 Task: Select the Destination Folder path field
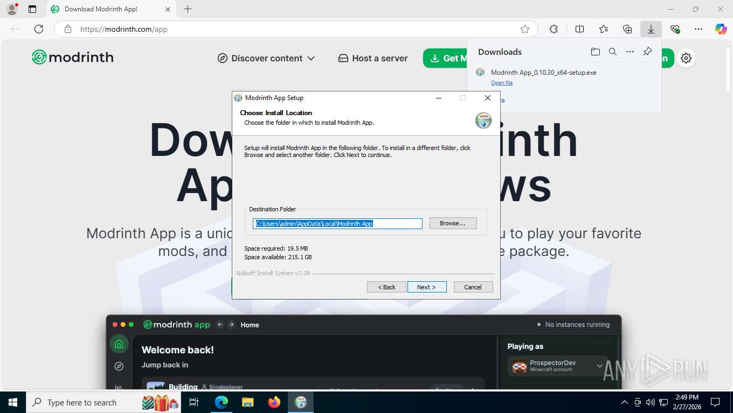tap(337, 224)
